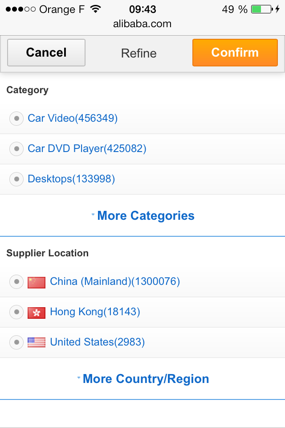Open the Desktops(133998) category link
Screen dimensions: 285x428
point(71,179)
